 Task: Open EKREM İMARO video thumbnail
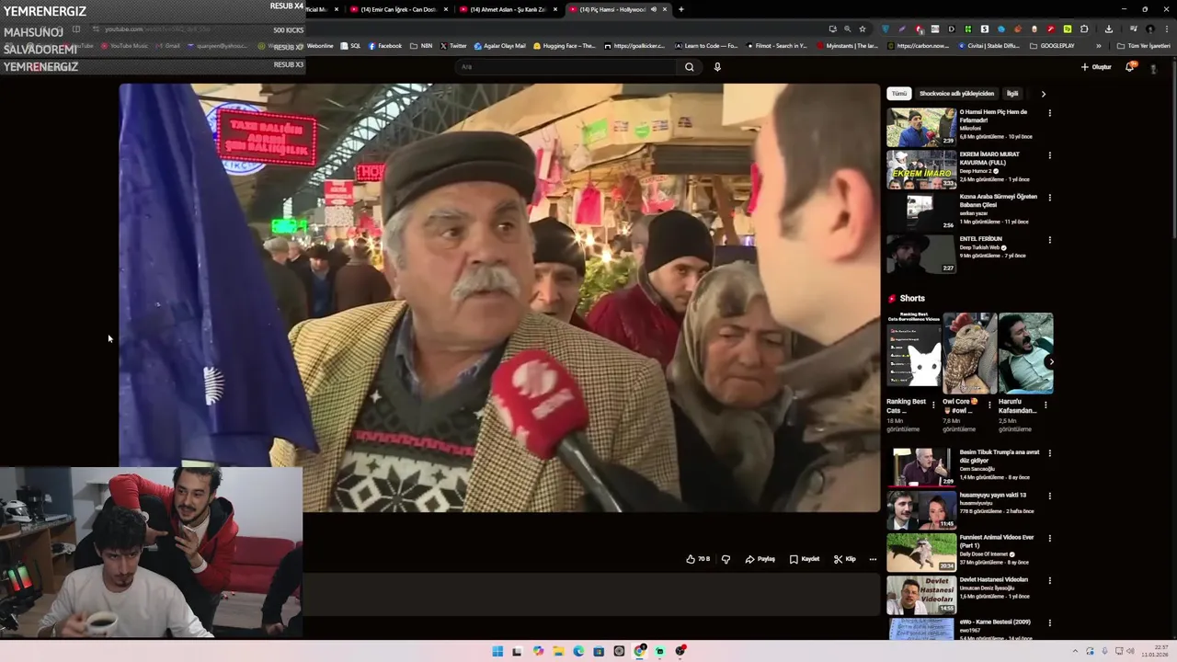[x=920, y=169]
